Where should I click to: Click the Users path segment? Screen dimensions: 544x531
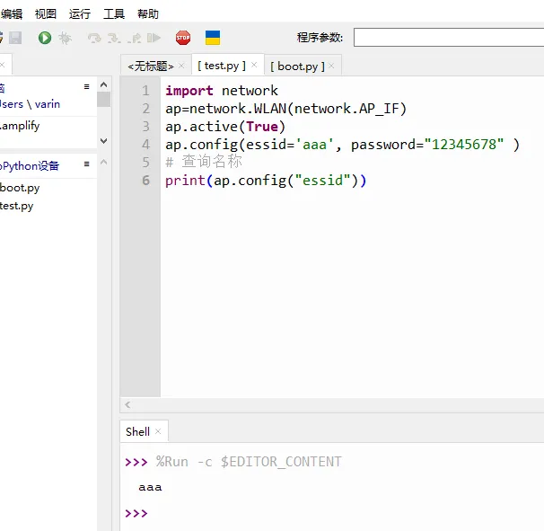[12, 104]
